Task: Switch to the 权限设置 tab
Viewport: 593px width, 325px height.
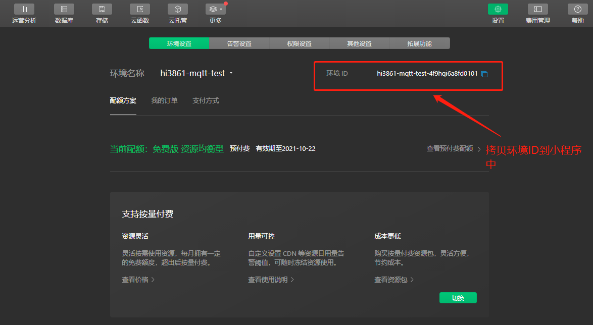Action: 299,43
